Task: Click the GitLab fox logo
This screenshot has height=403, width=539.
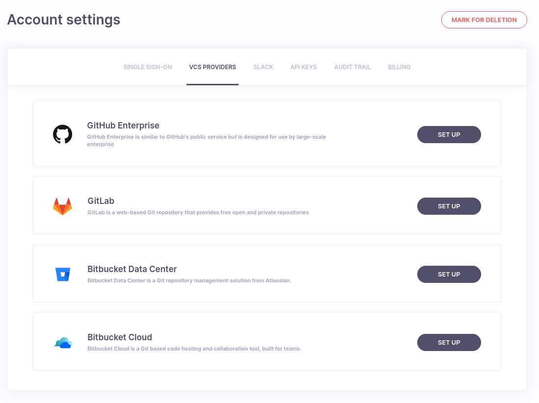Action: 61,205
